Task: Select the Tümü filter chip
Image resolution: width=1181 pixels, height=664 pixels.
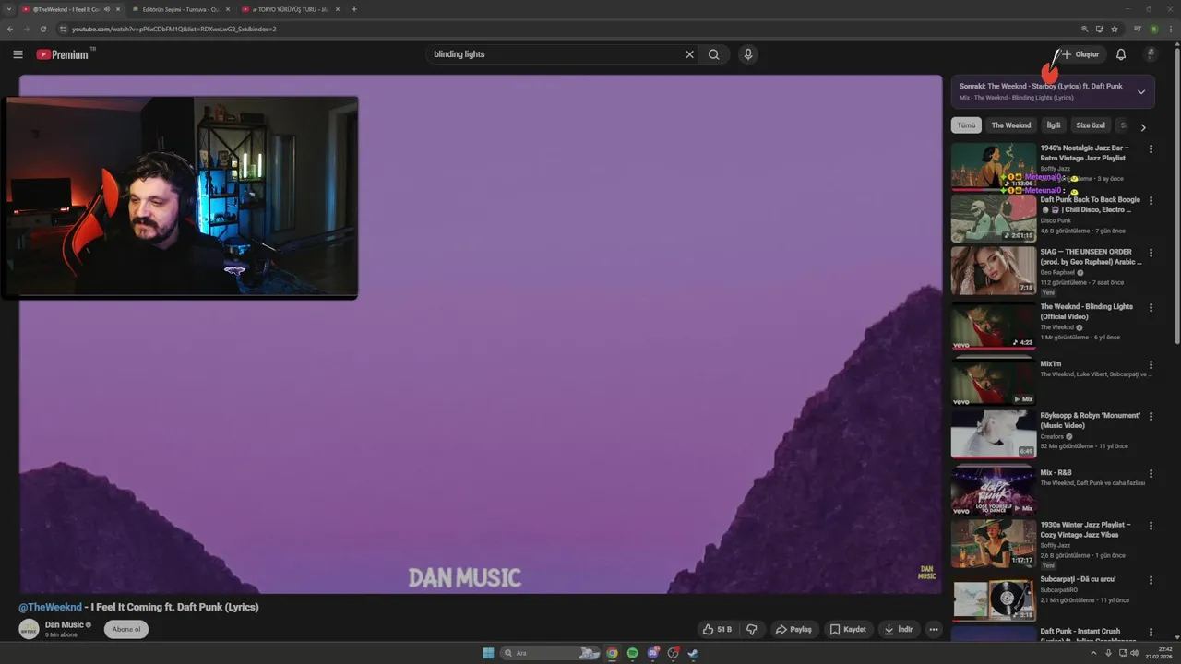Action: tap(966, 125)
